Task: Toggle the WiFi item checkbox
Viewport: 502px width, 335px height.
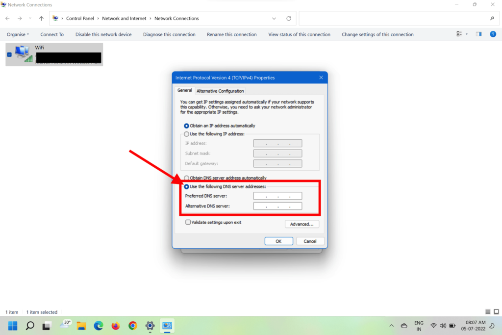Action: pyautogui.click(x=9, y=54)
